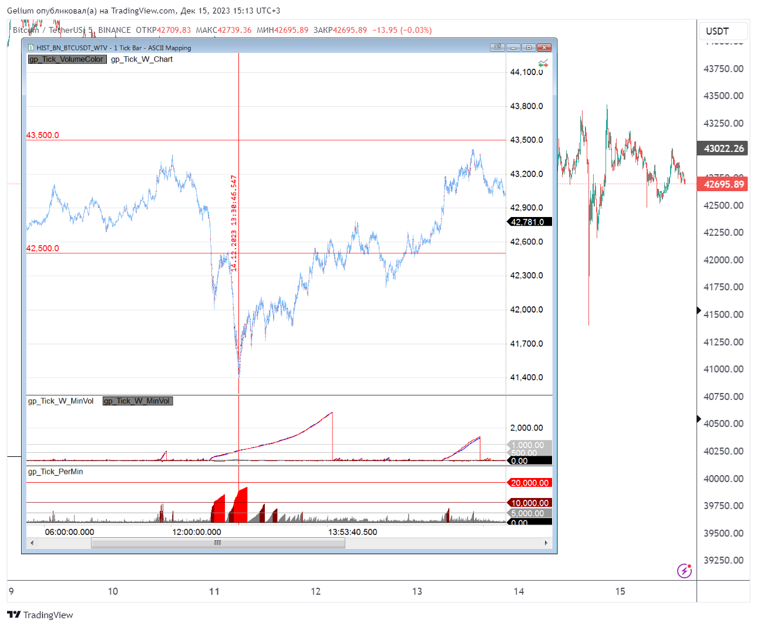Click the gray 1,000.00 marker in MinVol pane
Viewport: 757px width, 627px height.
tap(529, 445)
